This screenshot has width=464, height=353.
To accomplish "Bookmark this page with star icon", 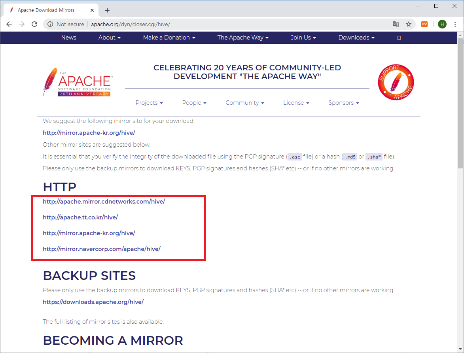I will 408,24.
